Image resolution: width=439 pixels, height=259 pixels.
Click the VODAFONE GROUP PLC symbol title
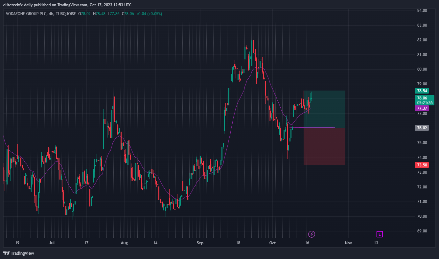click(x=27, y=14)
